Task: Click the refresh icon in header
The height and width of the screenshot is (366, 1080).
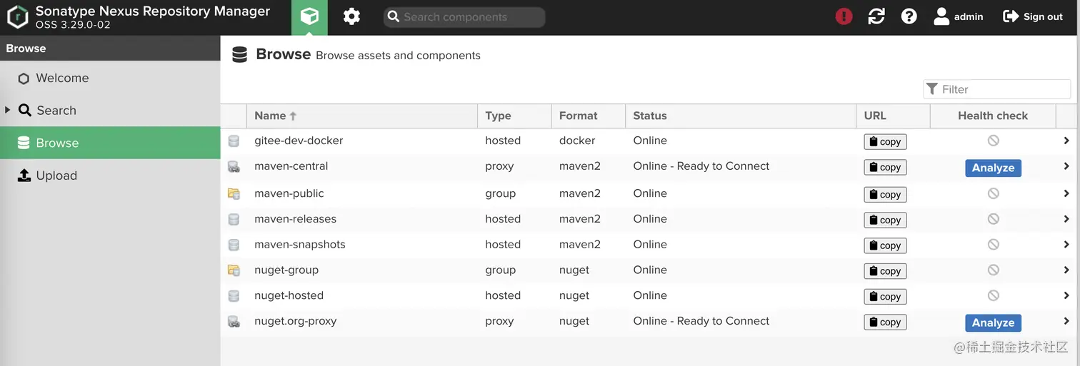Action: click(x=876, y=16)
